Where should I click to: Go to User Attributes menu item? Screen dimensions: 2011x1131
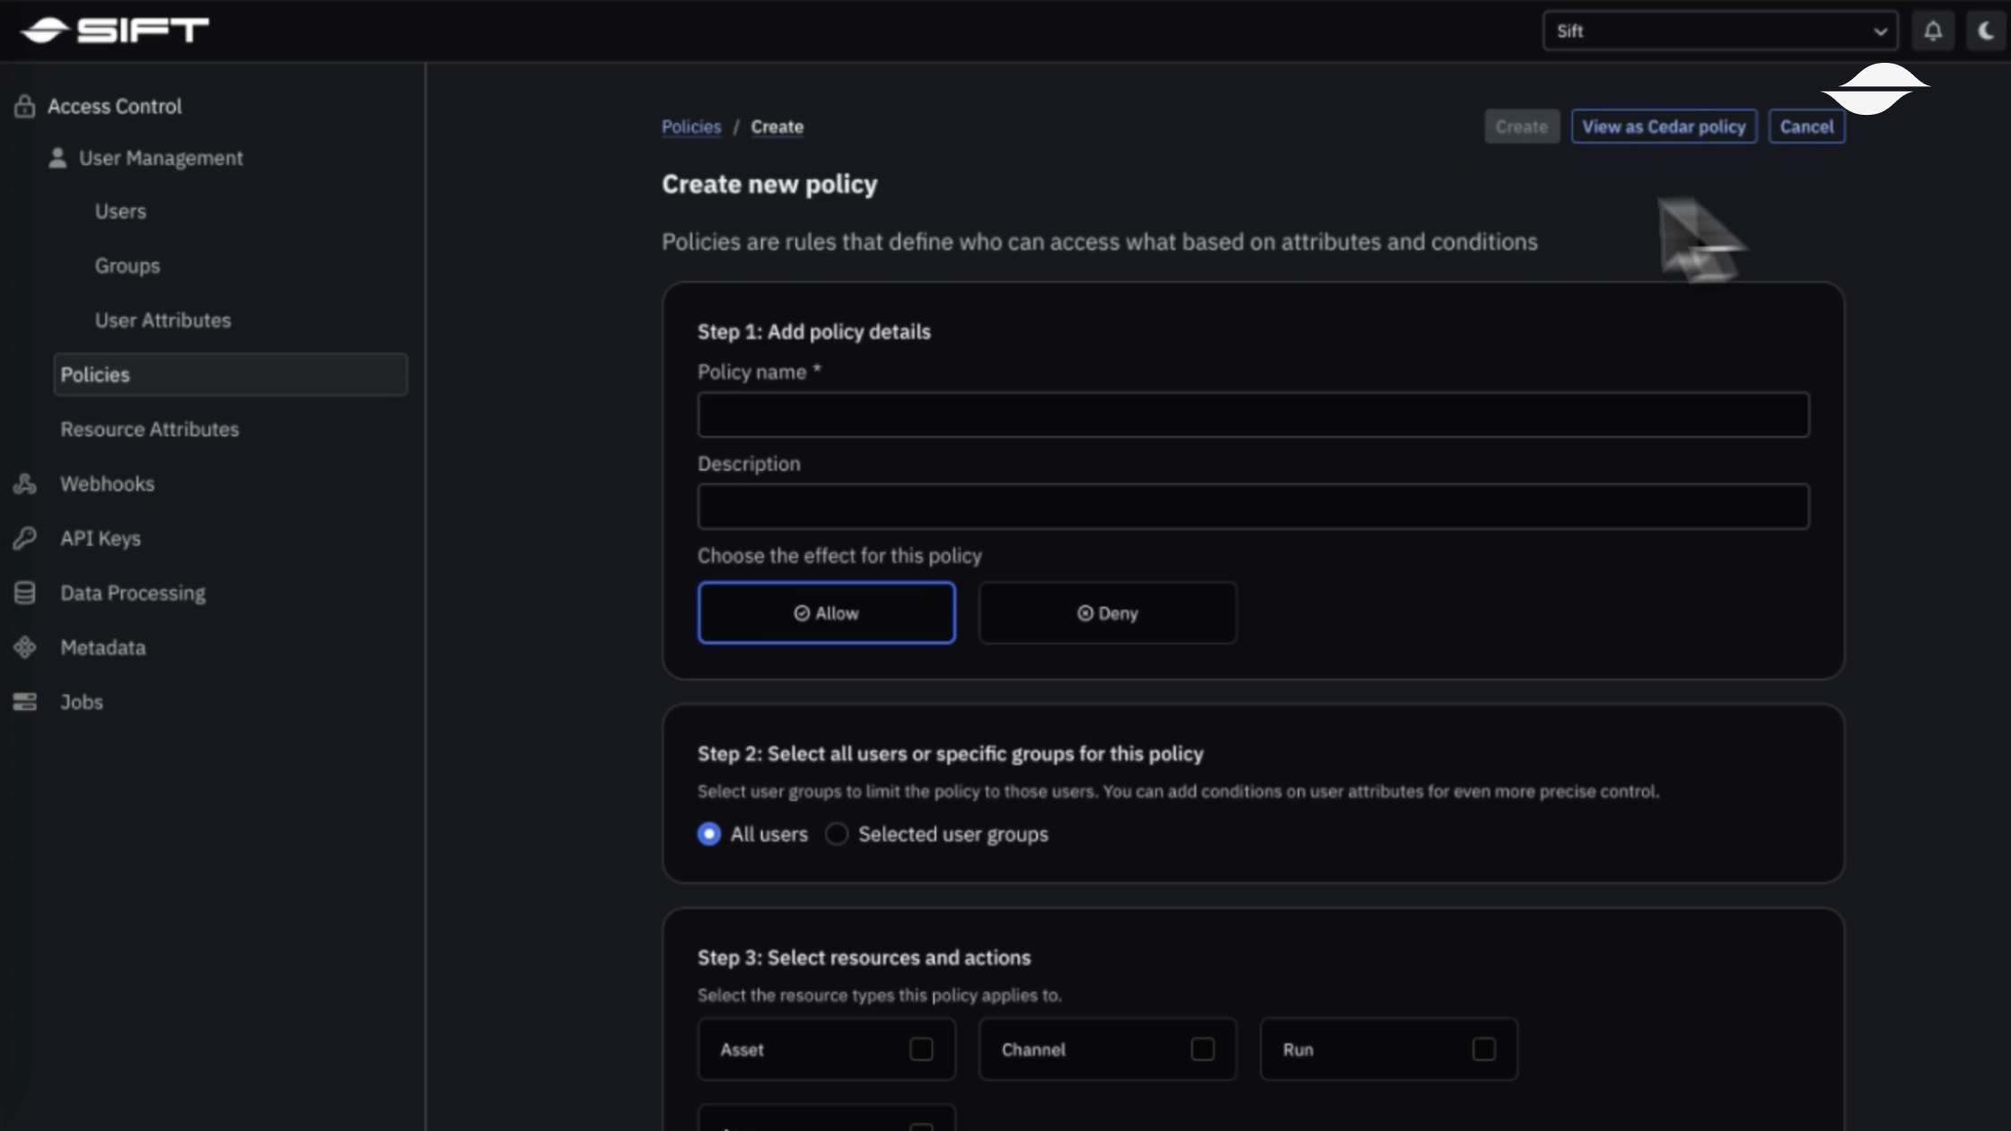click(x=162, y=320)
